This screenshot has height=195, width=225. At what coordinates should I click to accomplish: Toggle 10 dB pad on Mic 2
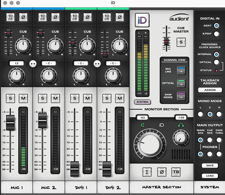pos(42,17)
